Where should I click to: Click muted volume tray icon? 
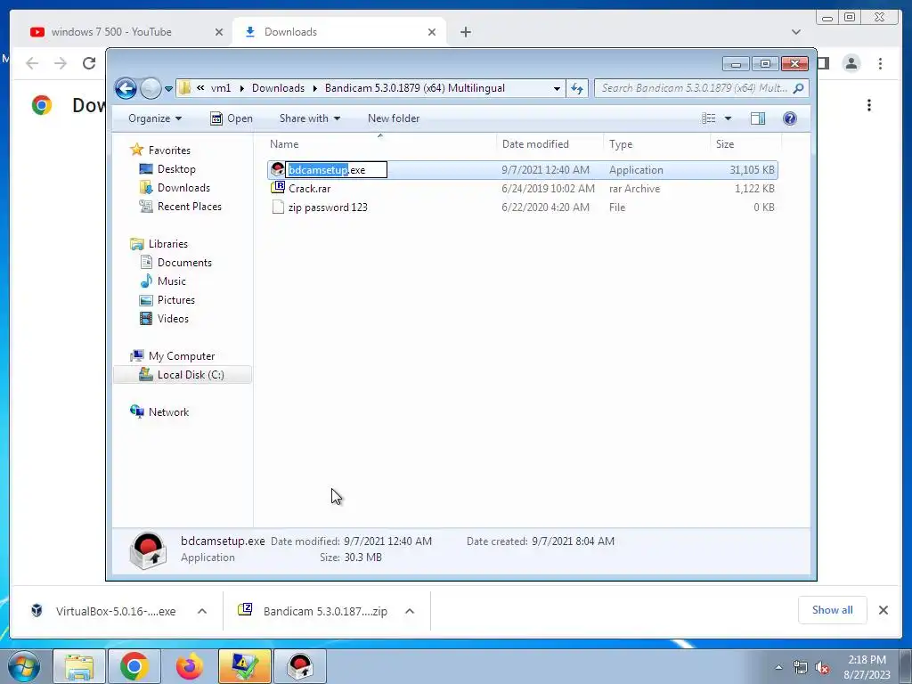822,668
